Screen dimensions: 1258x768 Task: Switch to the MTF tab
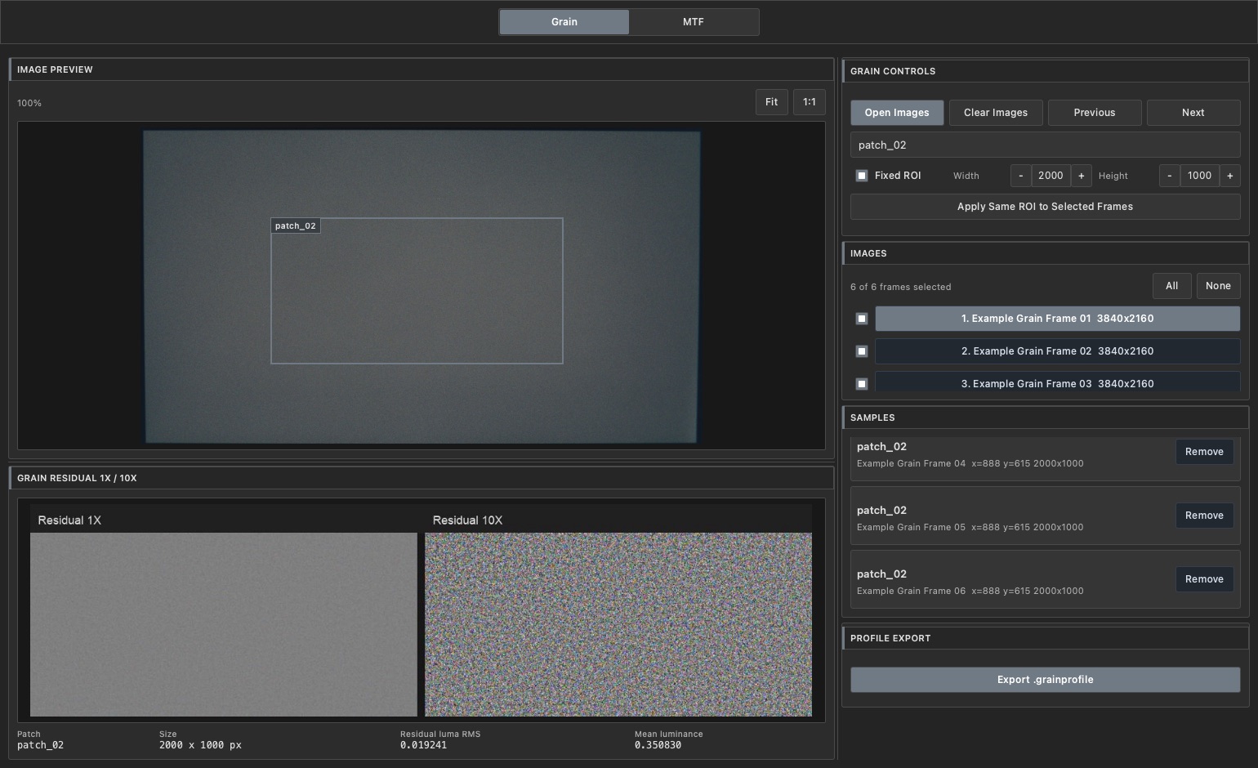[694, 22]
